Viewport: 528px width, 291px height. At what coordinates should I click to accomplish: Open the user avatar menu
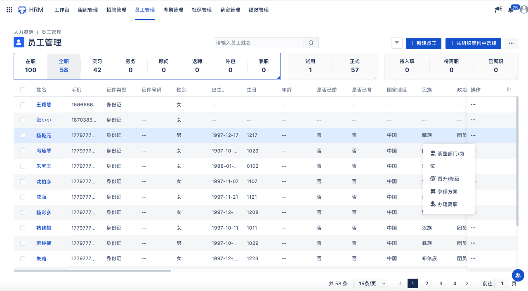(524, 10)
